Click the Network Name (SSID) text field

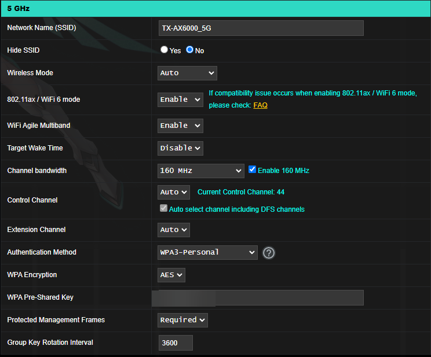click(261, 28)
